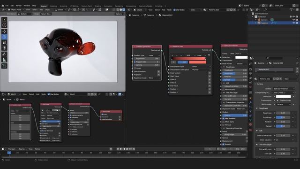Open the Render menu

pos(19,6)
